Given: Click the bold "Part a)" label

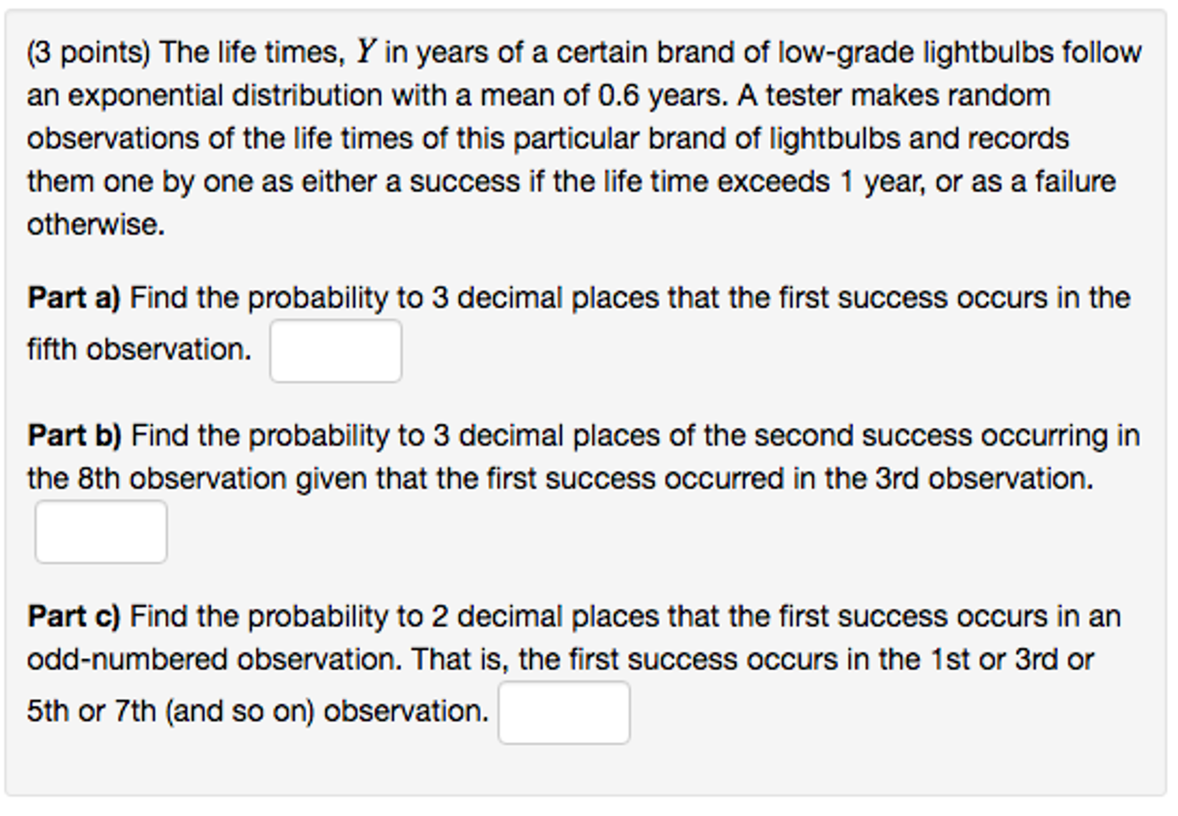Looking at the screenshot, I should [x=74, y=298].
